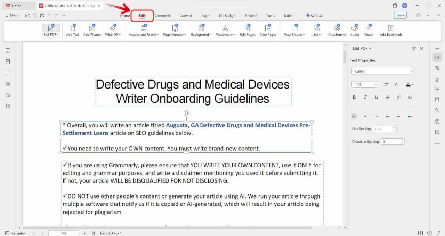Open the comments panel in the left sidebar
This screenshot has height=236, width=445.
click(7, 73)
